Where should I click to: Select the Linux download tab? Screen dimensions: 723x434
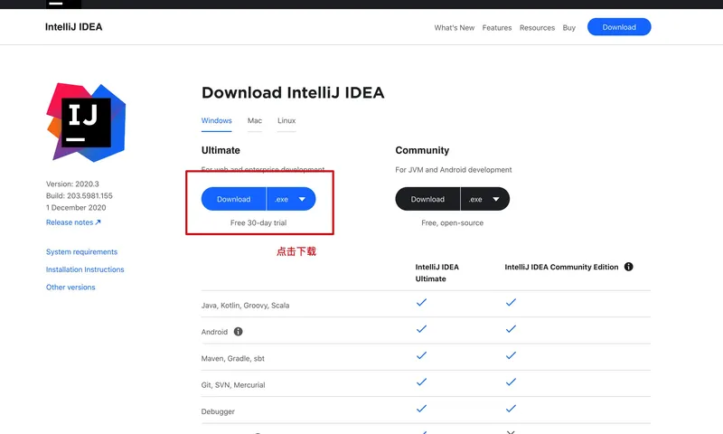click(x=286, y=120)
